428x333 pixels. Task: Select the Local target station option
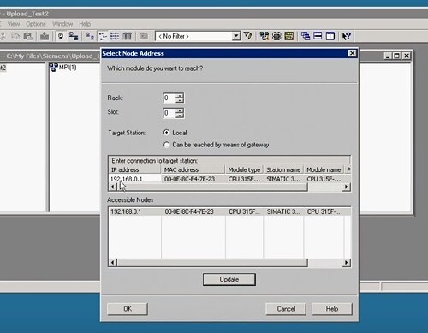tap(166, 133)
